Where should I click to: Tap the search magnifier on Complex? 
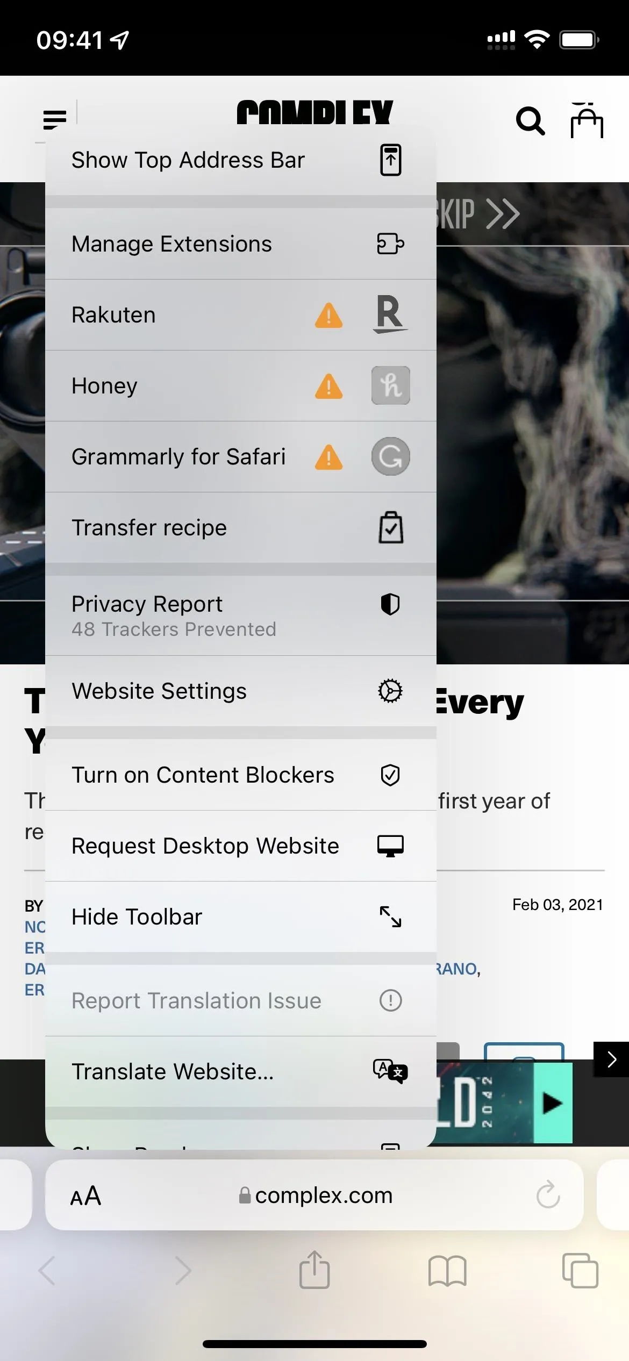click(530, 121)
